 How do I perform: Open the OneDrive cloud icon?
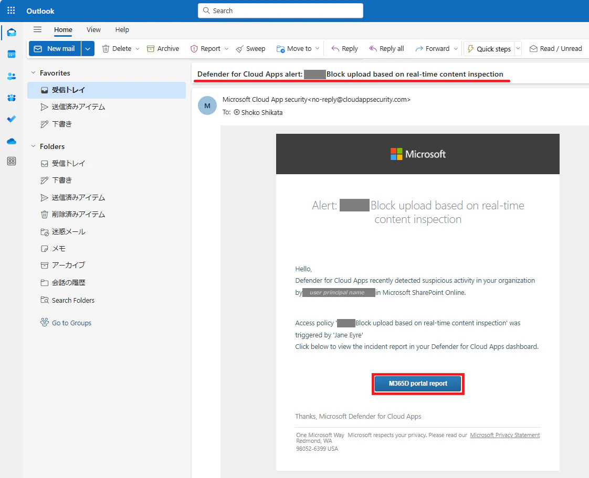coord(12,141)
